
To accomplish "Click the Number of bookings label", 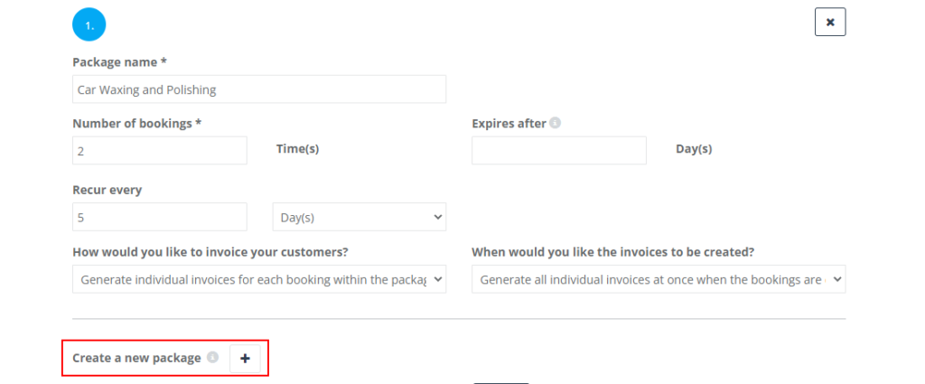I will (137, 123).
